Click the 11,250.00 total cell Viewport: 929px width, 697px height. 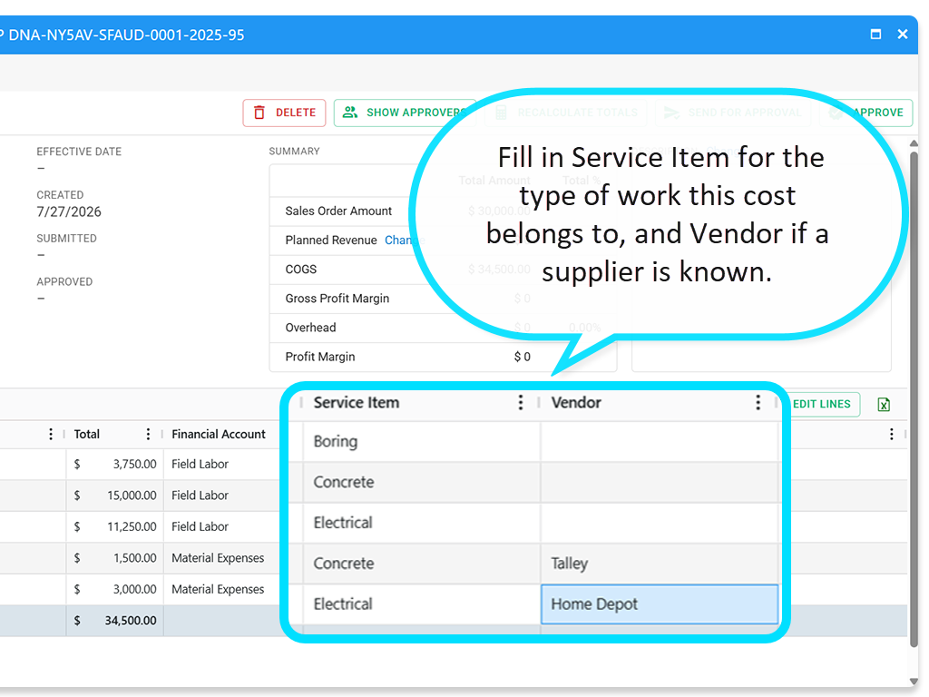coord(115,527)
